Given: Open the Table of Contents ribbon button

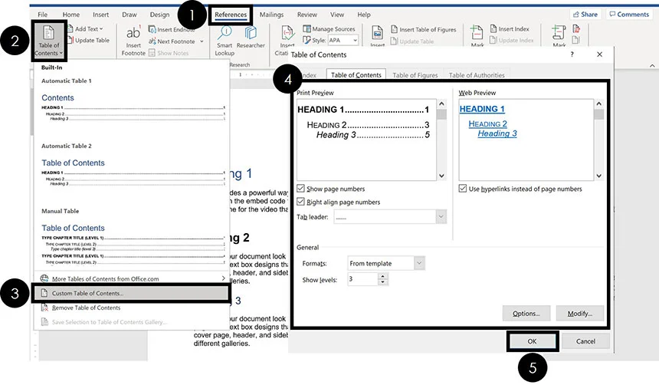Looking at the screenshot, I should [x=49, y=41].
